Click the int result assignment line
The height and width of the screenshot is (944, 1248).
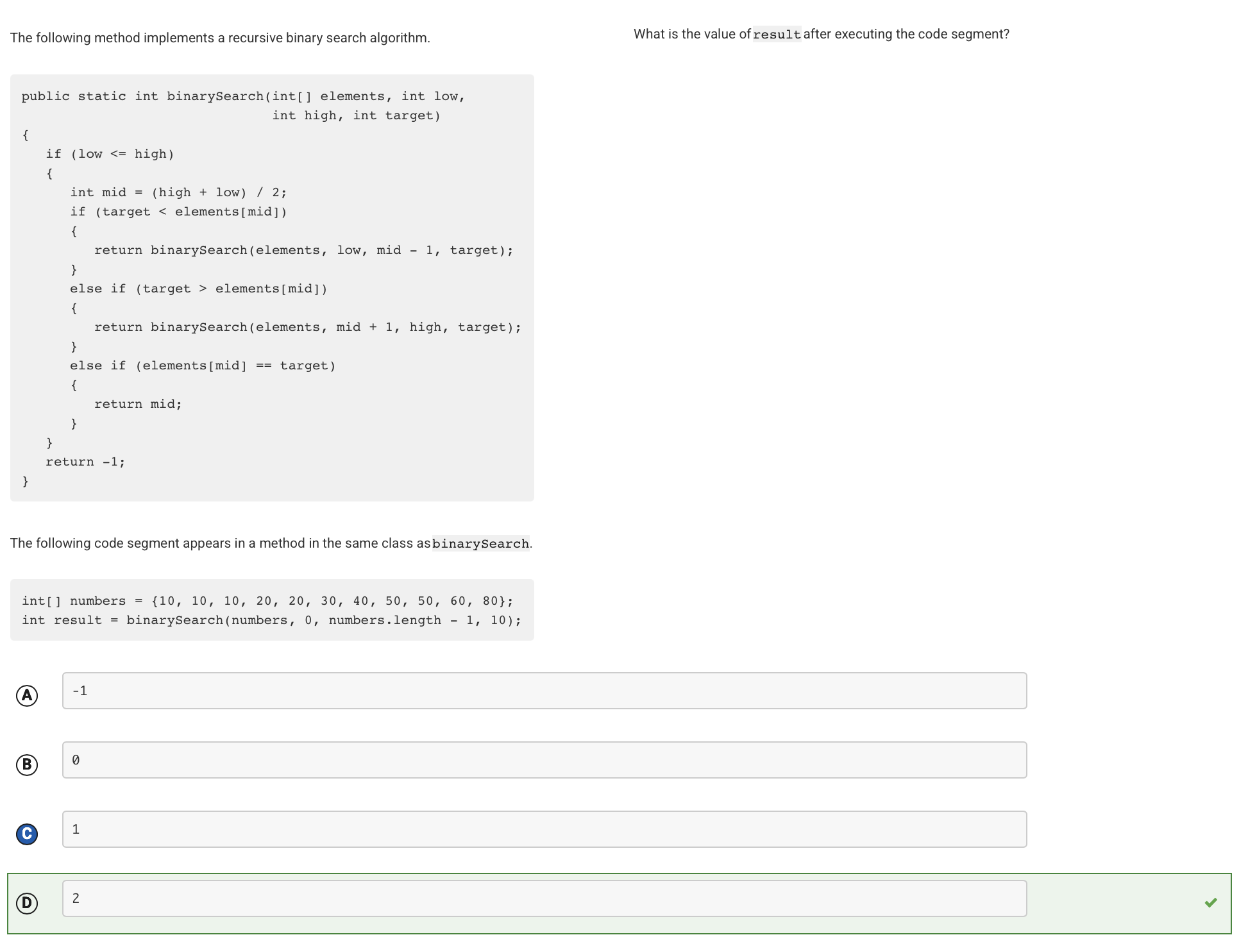click(271, 619)
